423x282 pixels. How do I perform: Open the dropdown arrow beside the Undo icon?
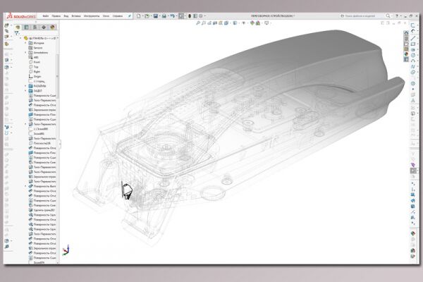click(x=177, y=16)
